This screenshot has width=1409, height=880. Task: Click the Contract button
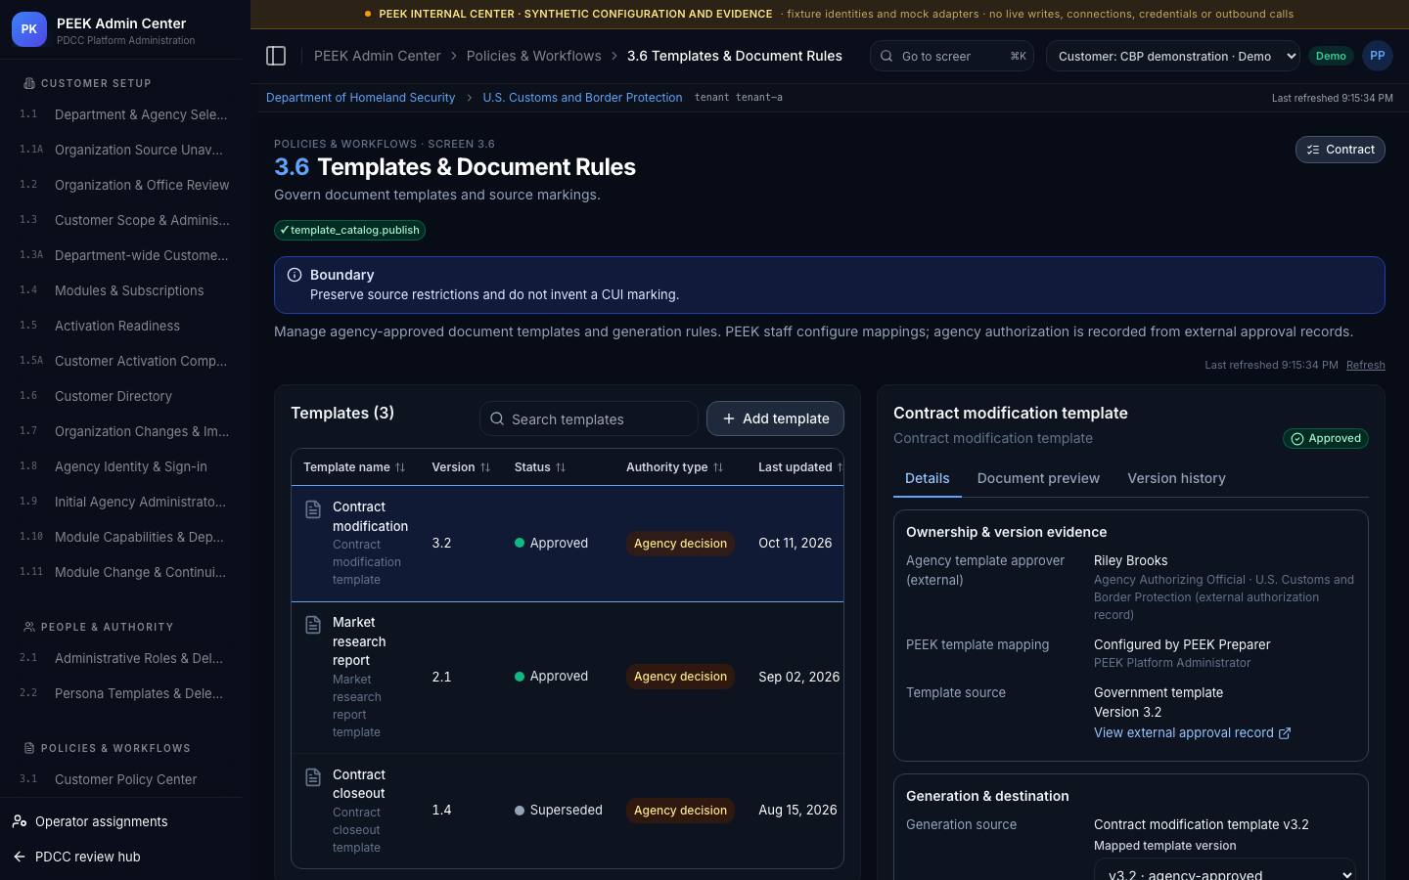[1340, 150]
